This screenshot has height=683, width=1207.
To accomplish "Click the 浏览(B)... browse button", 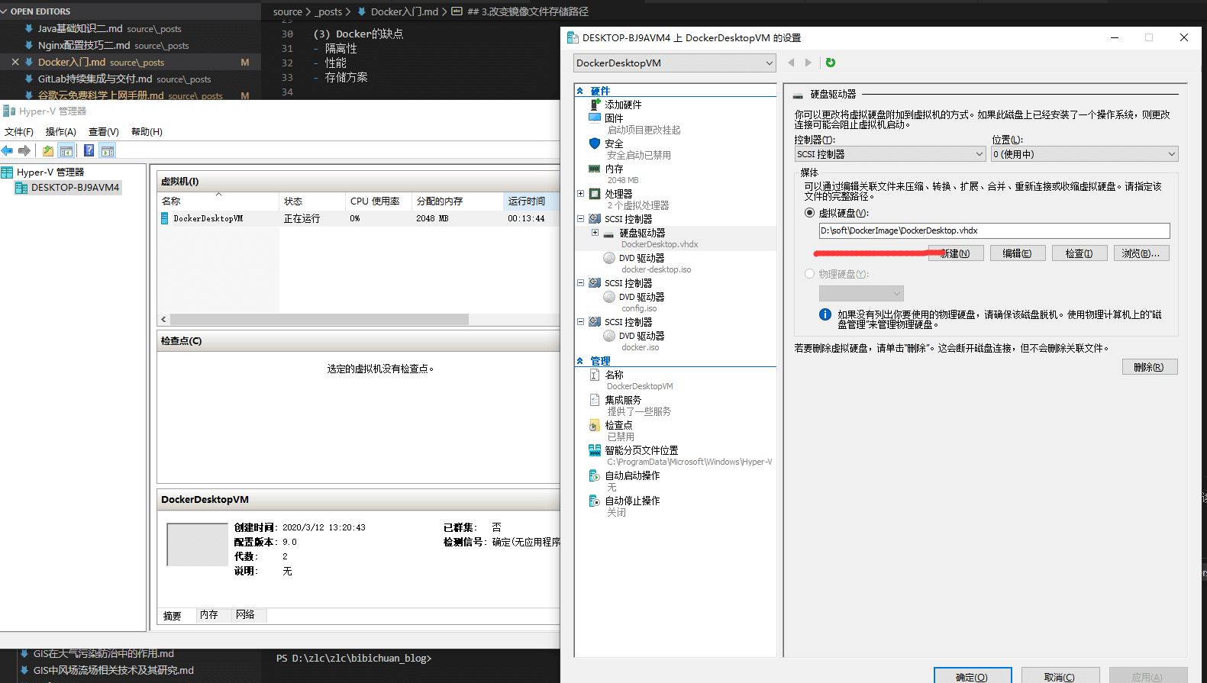I will tap(1141, 253).
